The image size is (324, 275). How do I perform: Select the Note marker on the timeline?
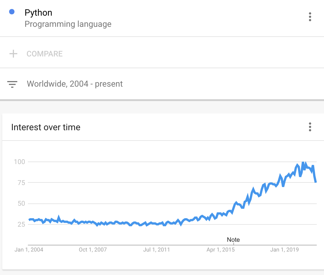click(x=233, y=240)
